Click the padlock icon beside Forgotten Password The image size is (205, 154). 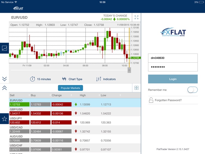(151, 100)
